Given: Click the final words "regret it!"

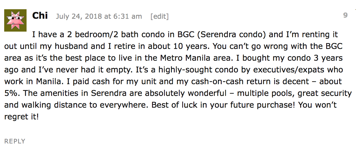Looking at the screenshot, I should 22,117.
